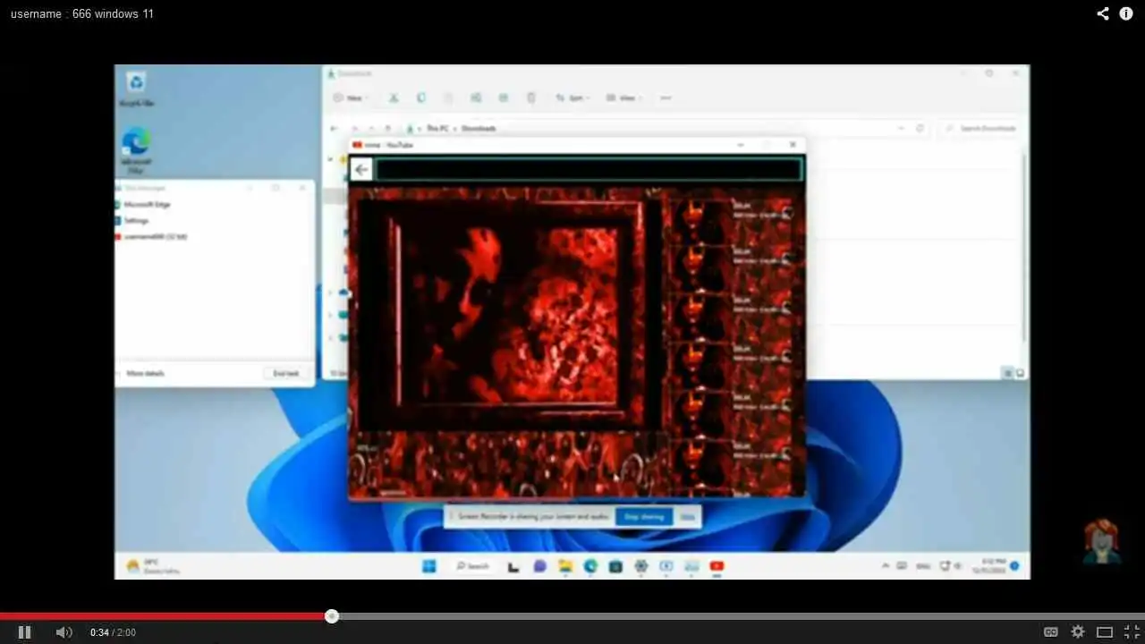Image resolution: width=1145 pixels, height=644 pixels.
Task: Click the black search bar in YouTube window
Action: pyautogui.click(x=589, y=169)
